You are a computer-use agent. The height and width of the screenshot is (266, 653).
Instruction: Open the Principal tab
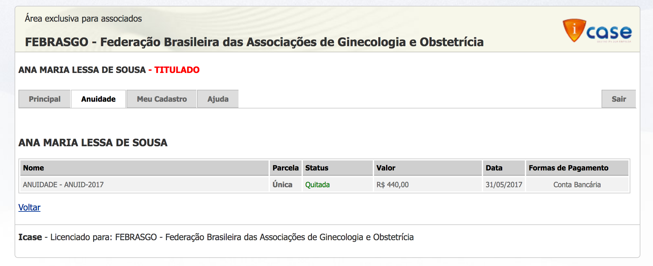(x=45, y=99)
